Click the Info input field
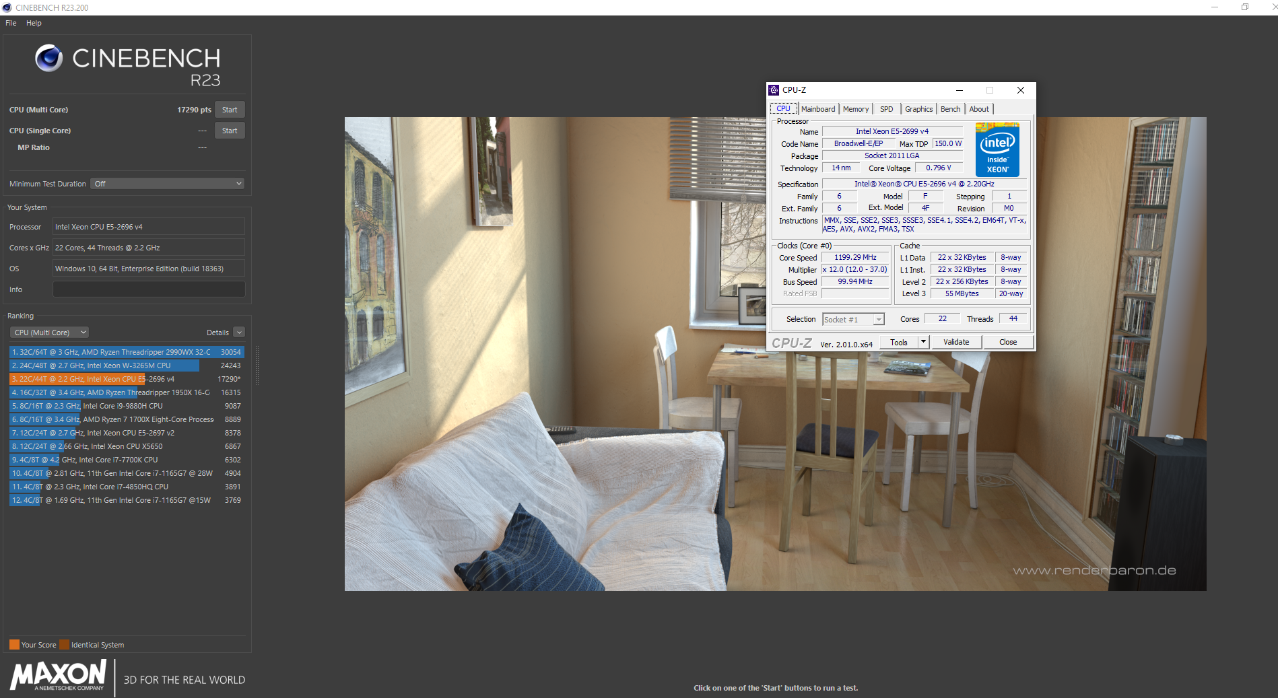1278x698 pixels. click(149, 289)
